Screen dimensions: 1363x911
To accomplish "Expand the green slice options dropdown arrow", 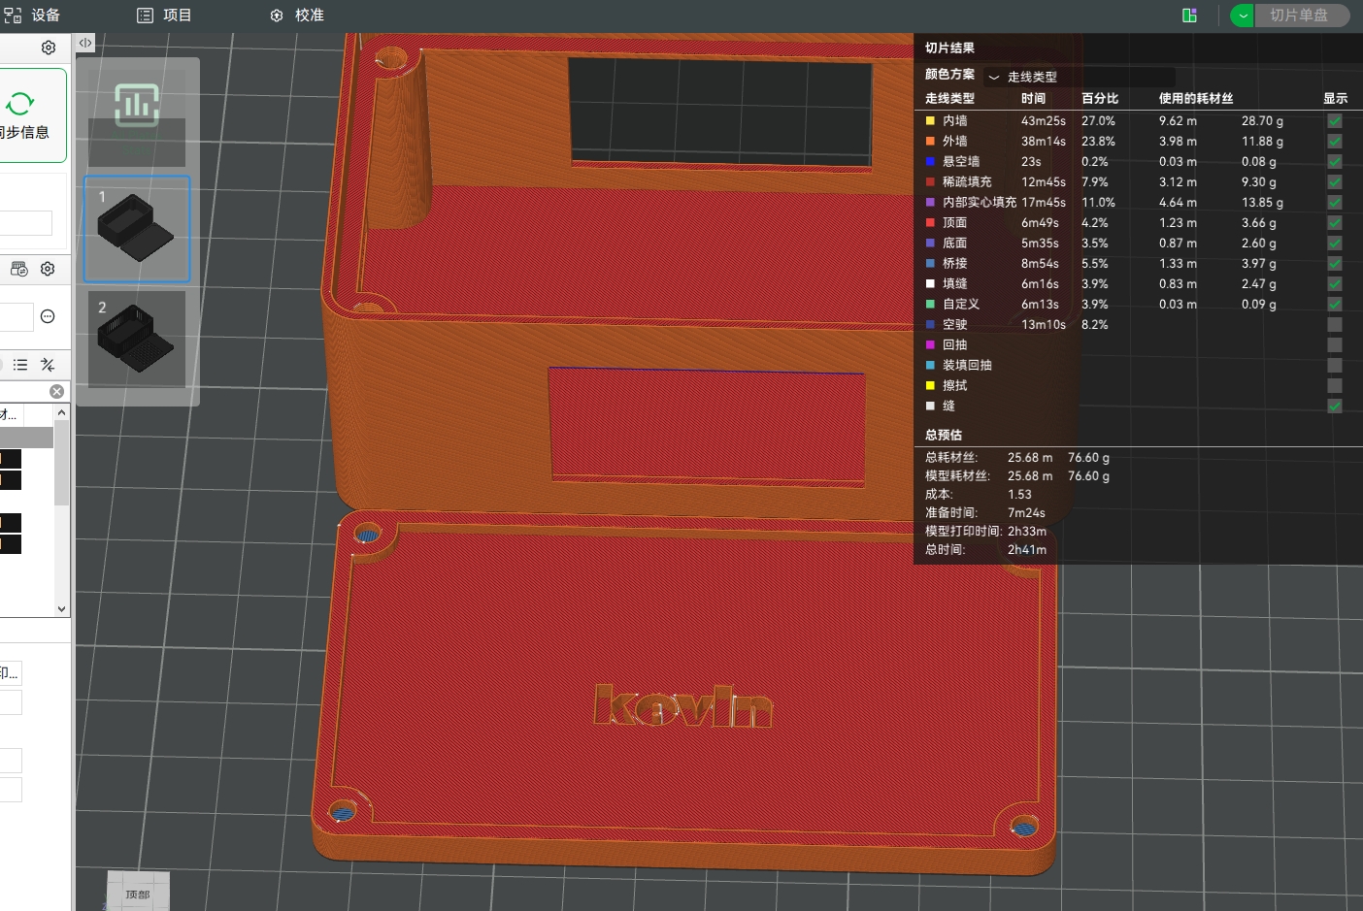I will click(x=1243, y=16).
